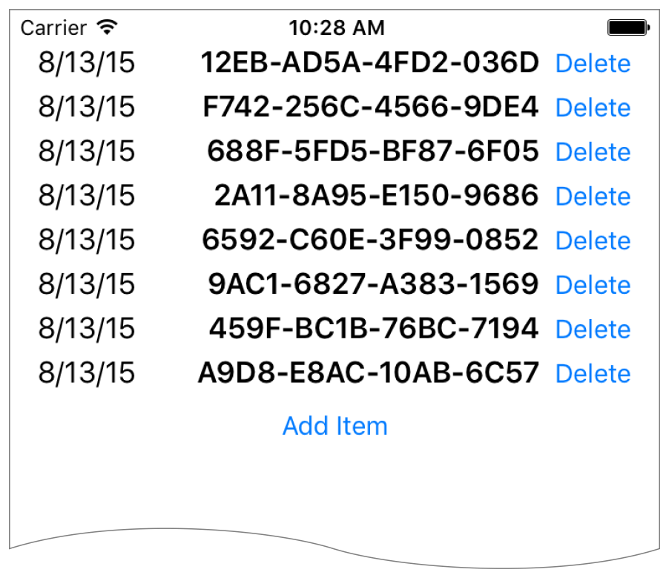Screen dimensions: 669x578
Task: Click the date next to 6592-C60E-3F99-0852
Action: tap(87, 240)
